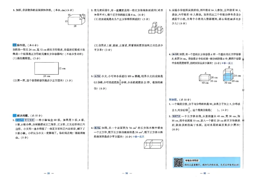Click the 举一反三 link after question 4
This screenshot has height=181, width=256.
click(x=139, y=137)
